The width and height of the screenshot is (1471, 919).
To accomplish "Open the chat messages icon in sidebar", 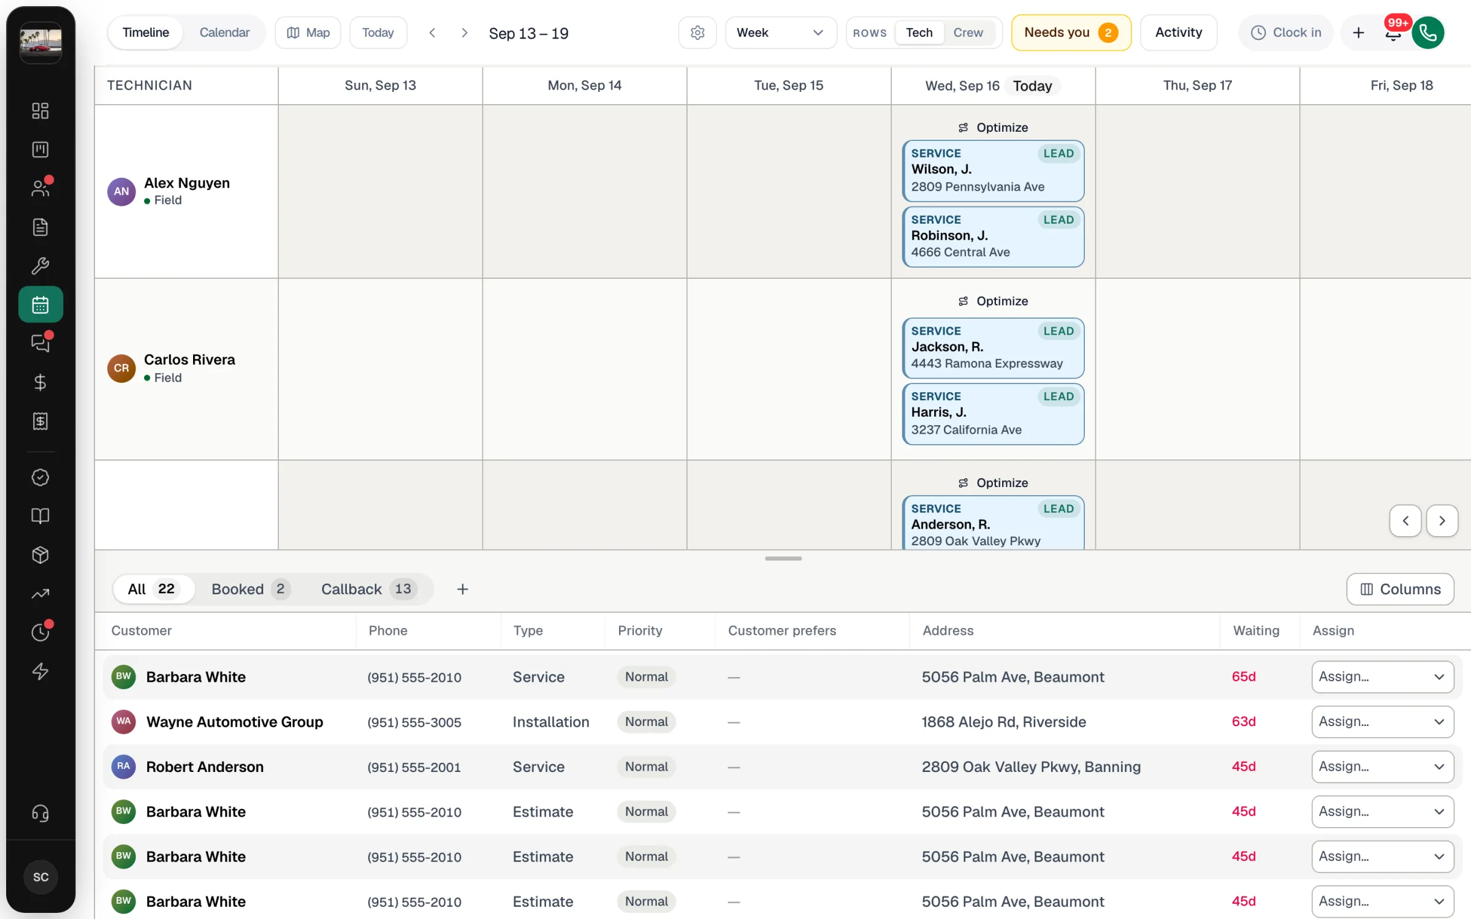I will point(40,343).
